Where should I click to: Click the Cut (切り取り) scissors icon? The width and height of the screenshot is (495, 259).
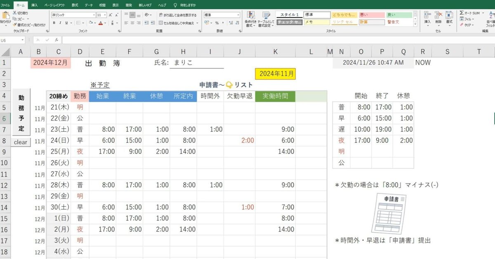coord(15,13)
